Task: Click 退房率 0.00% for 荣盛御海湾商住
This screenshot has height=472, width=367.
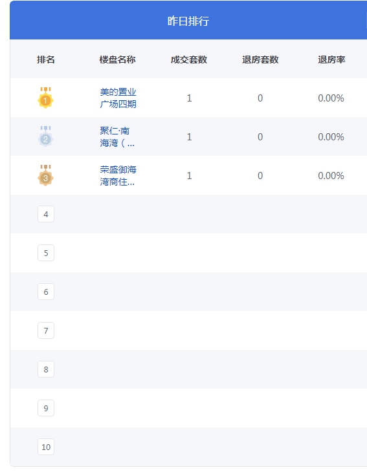Action: click(331, 176)
